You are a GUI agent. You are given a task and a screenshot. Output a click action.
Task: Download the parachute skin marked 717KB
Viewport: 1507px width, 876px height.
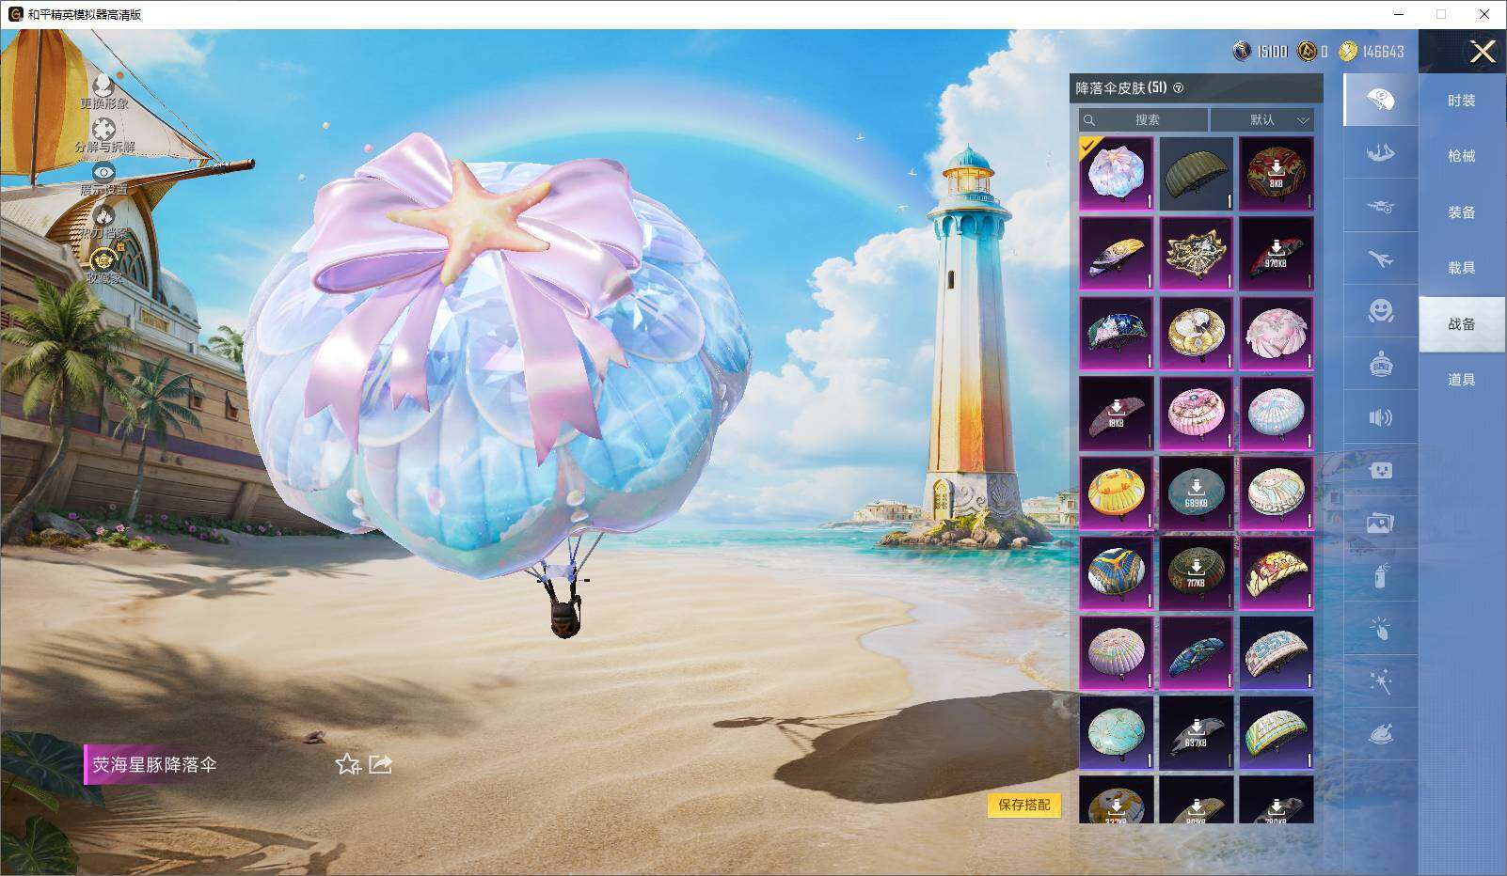click(x=1197, y=573)
